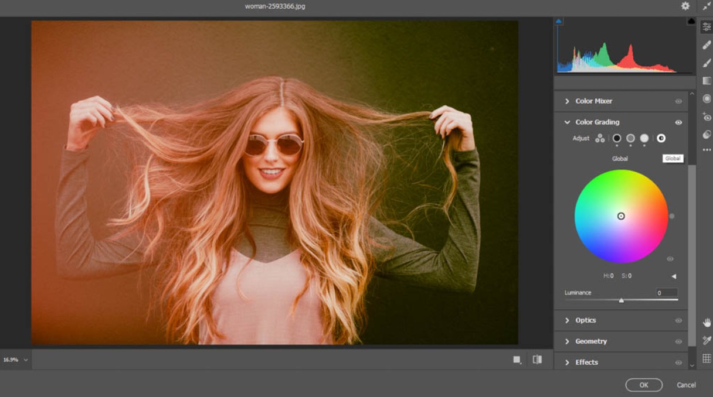
Task: Select the Shadows adjust circle
Action: tap(617, 138)
